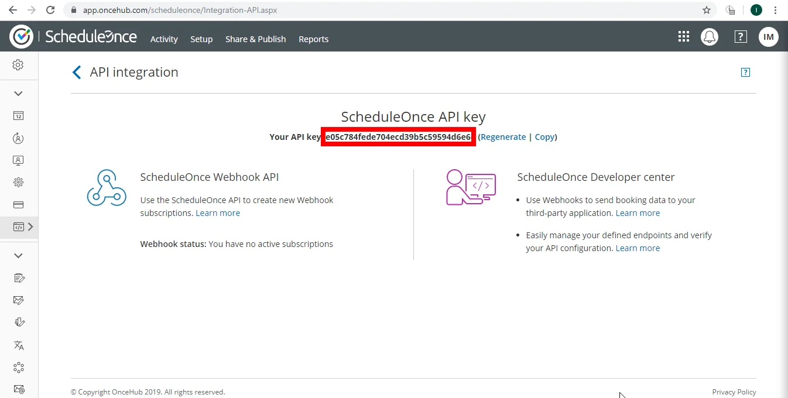The image size is (788, 398).
Task: Click the ScheduleOnce logo in the header
Action: coord(74,37)
